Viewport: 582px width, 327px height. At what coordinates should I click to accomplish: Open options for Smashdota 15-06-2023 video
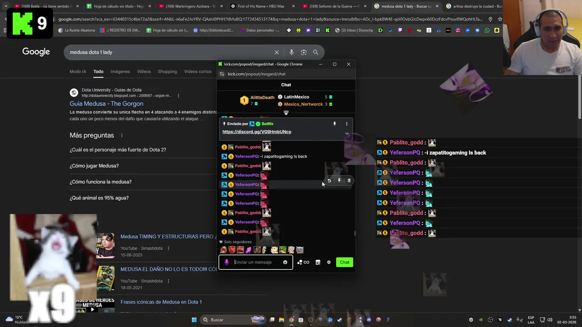click(169, 248)
